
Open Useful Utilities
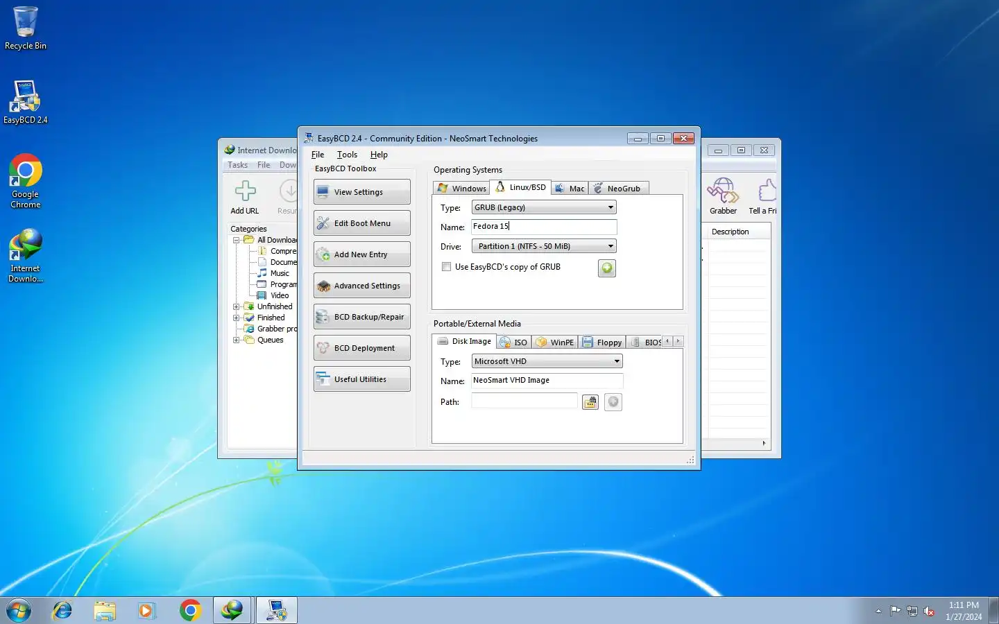(x=361, y=379)
